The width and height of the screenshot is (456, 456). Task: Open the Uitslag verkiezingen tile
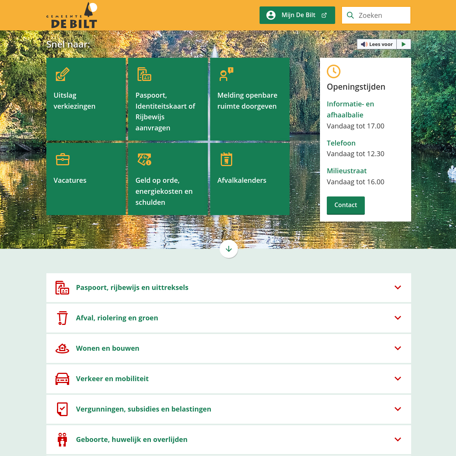tap(86, 99)
